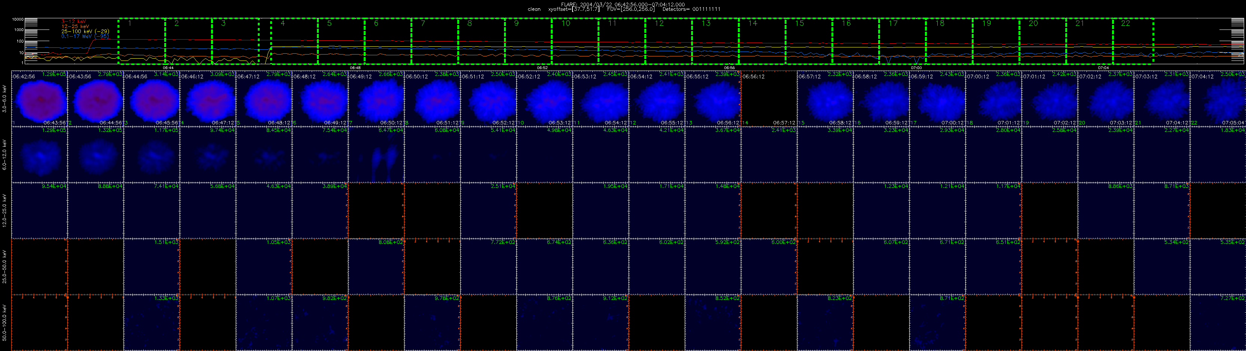Open the 6.0-12.0 keV image labeled 6.47E+04
This screenshot has width=1246, height=351.
point(376,155)
